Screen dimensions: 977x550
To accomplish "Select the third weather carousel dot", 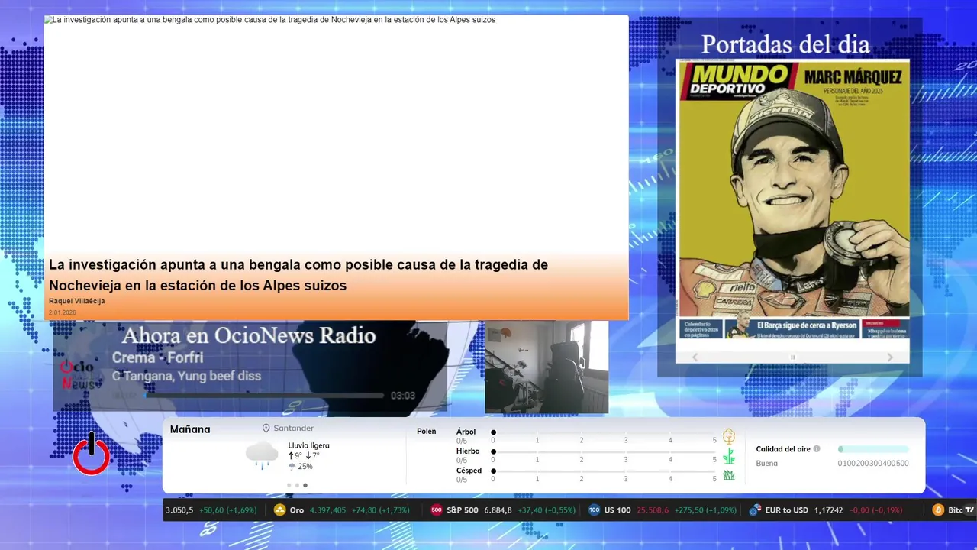I will (x=305, y=485).
